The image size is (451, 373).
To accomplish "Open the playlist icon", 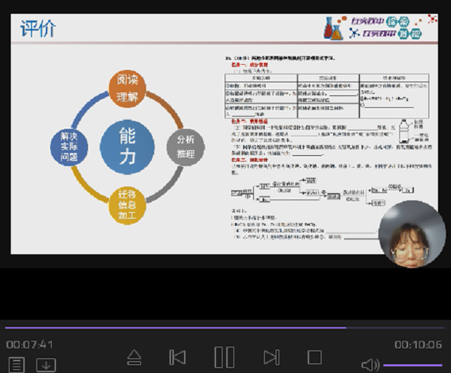I will pyautogui.click(x=16, y=364).
